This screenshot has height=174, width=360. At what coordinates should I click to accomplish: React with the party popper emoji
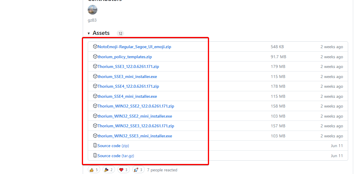[x=109, y=170]
